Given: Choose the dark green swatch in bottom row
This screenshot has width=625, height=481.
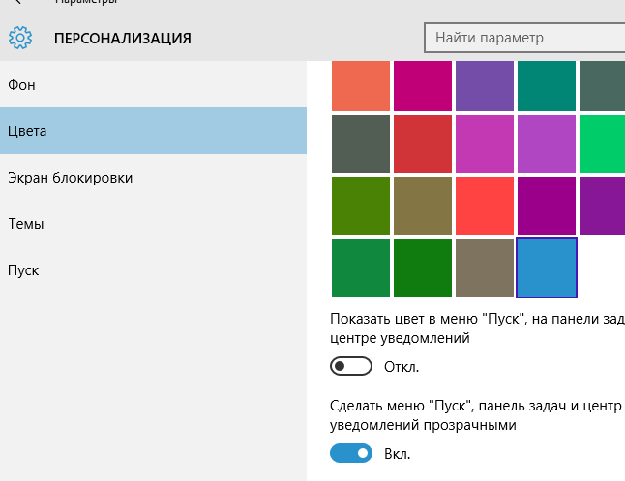Looking at the screenshot, I should pyautogui.click(x=423, y=267).
